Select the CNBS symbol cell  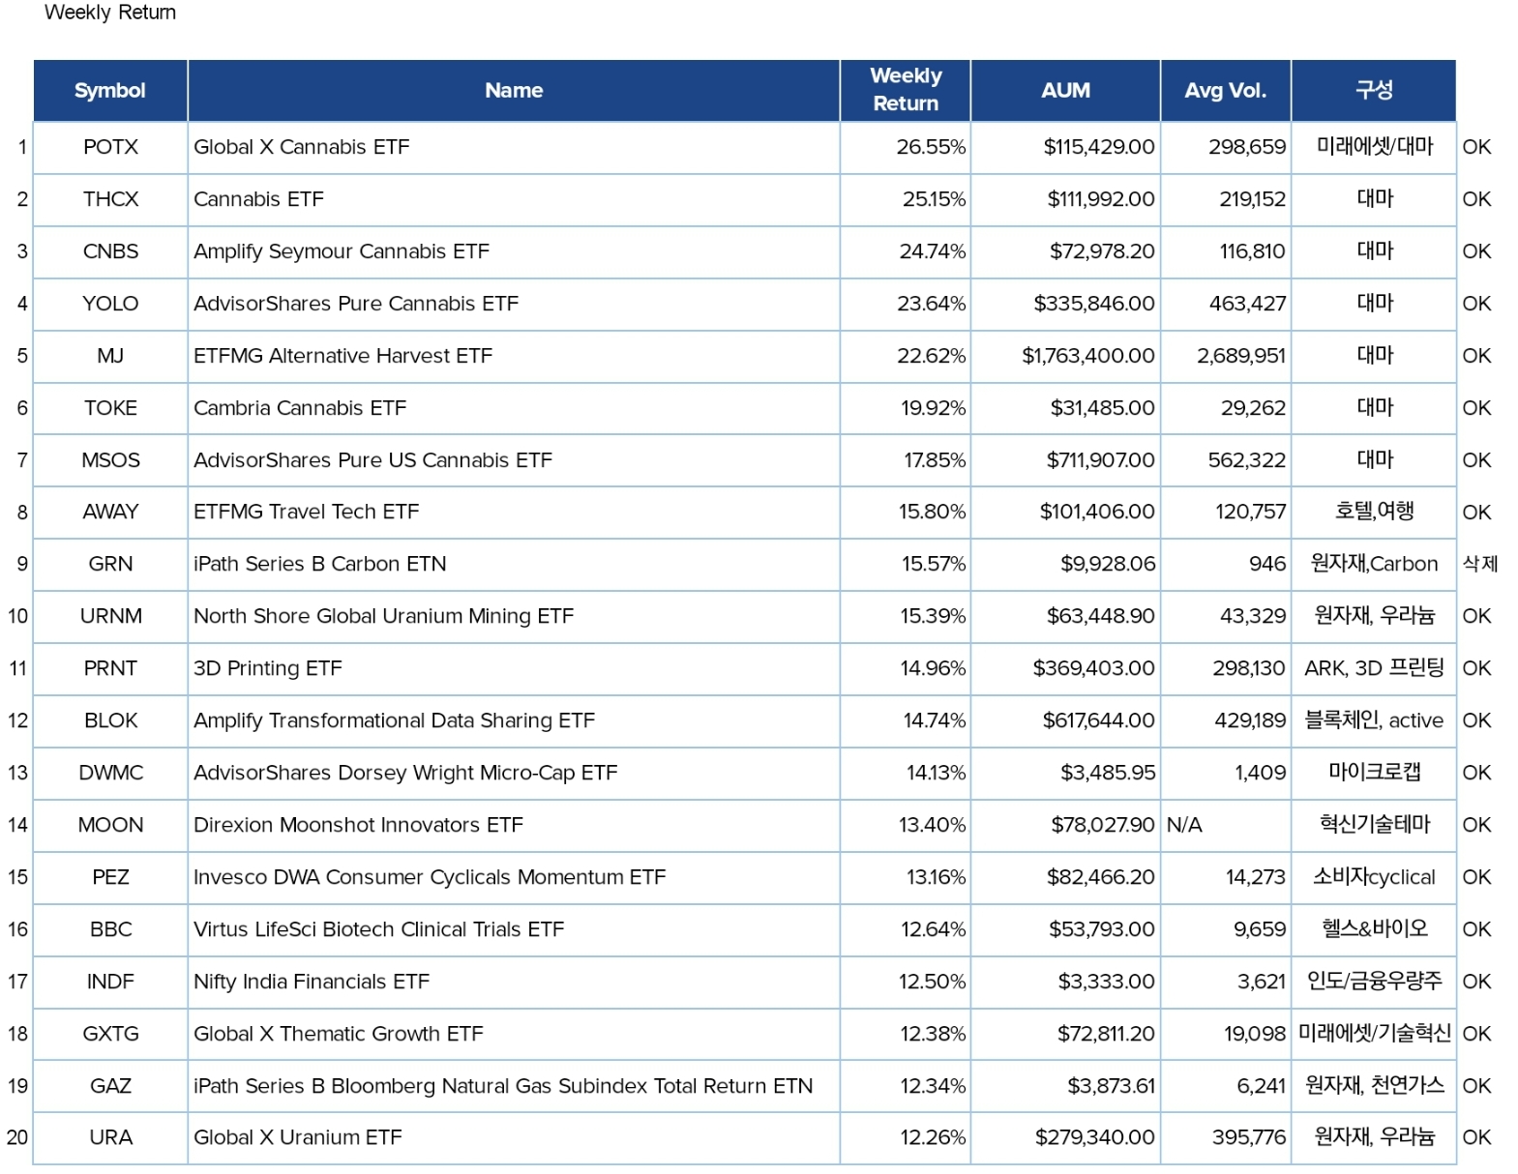tap(110, 251)
